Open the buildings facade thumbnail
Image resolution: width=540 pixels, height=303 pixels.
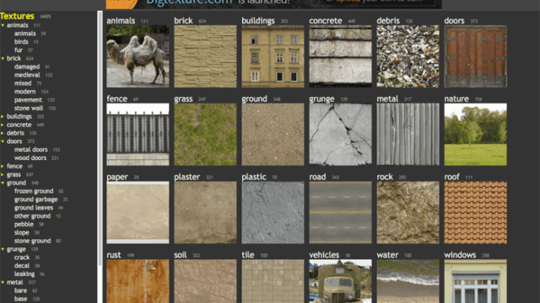coord(273,56)
